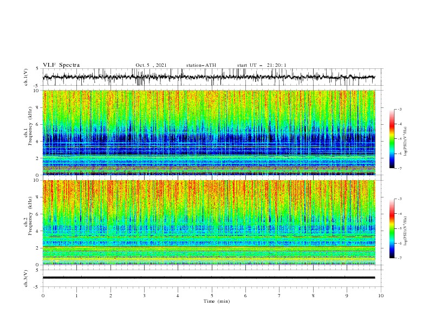This screenshot has height=332, width=429.
Task: Click the "6" tick on the time axis
Action: click(245, 296)
